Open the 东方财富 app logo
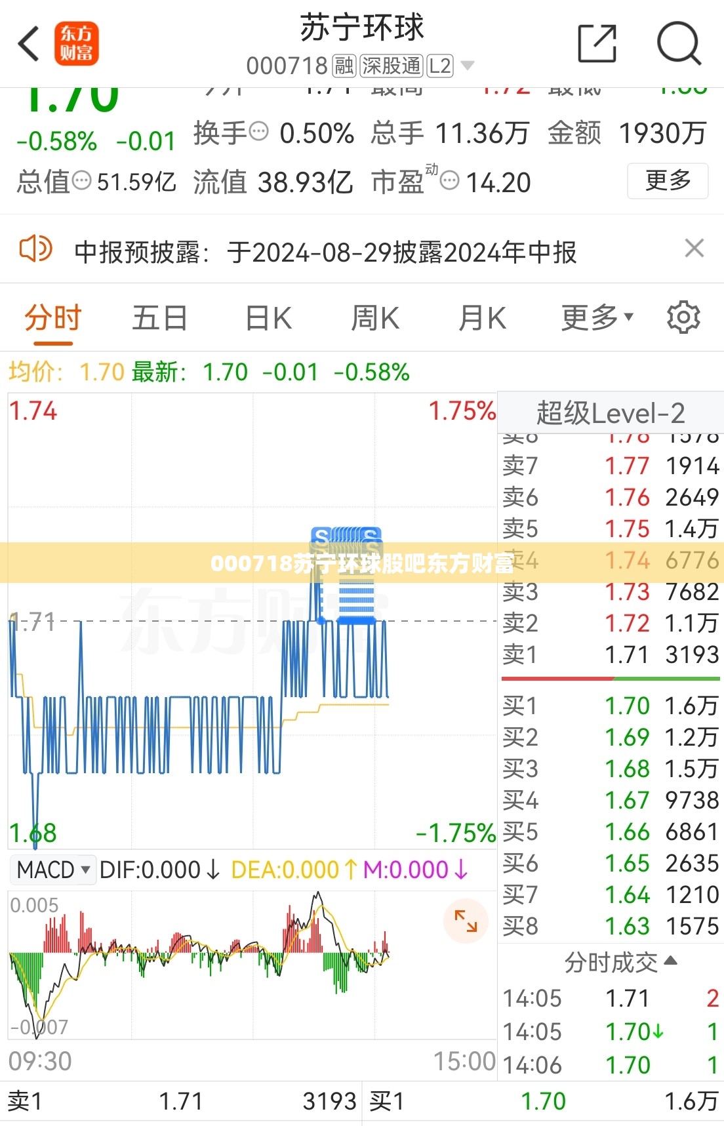The image size is (724, 1126). click(x=77, y=44)
